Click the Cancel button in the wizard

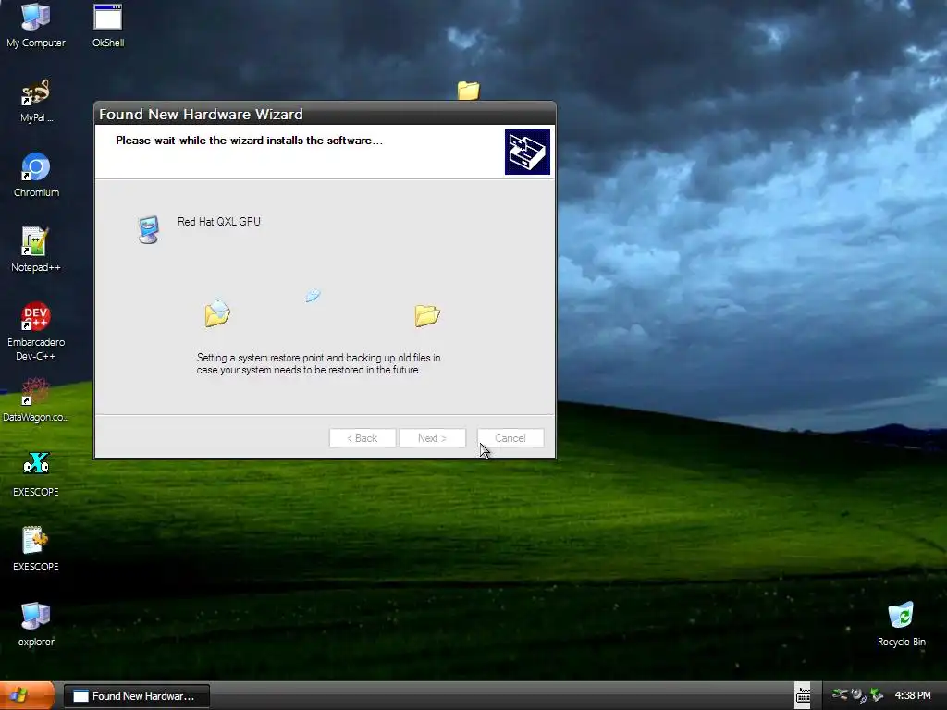click(510, 437)
